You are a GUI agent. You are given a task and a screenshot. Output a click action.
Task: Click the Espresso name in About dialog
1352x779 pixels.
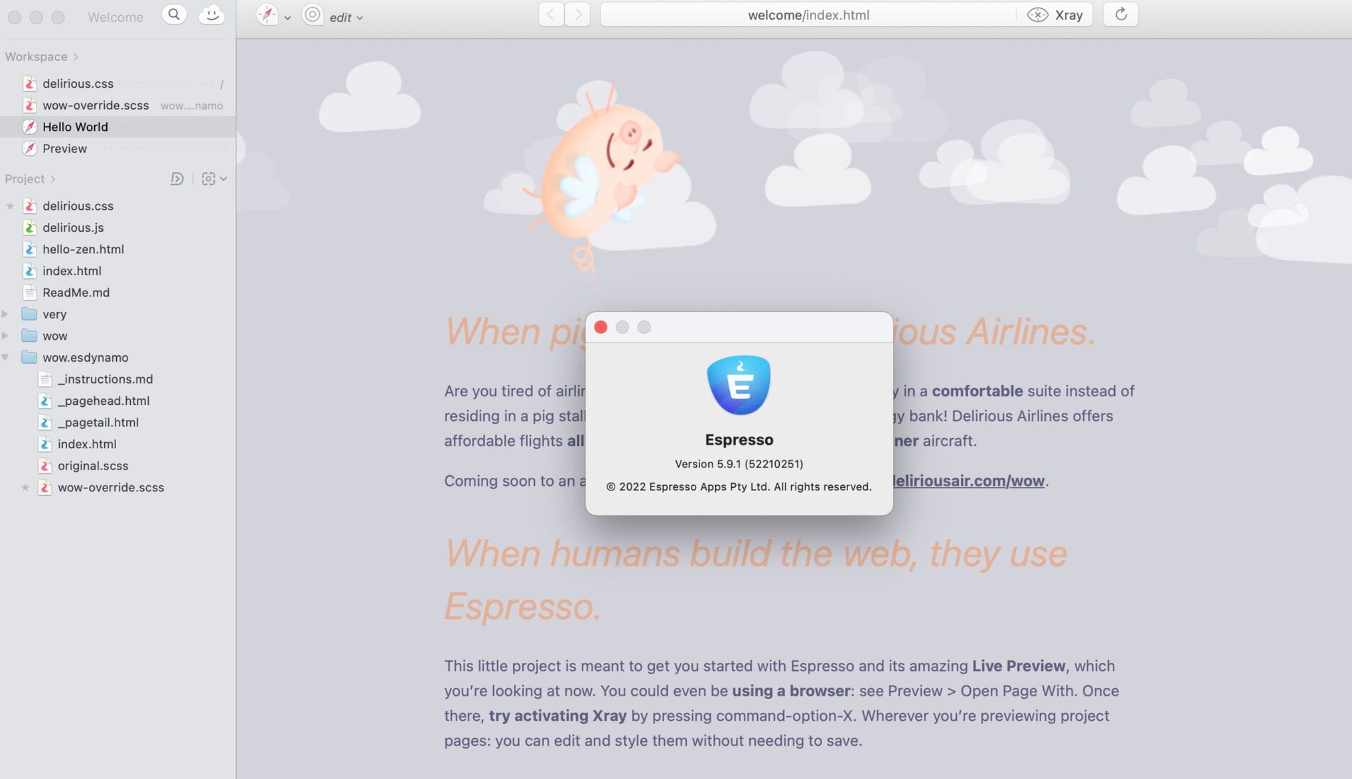739,440
